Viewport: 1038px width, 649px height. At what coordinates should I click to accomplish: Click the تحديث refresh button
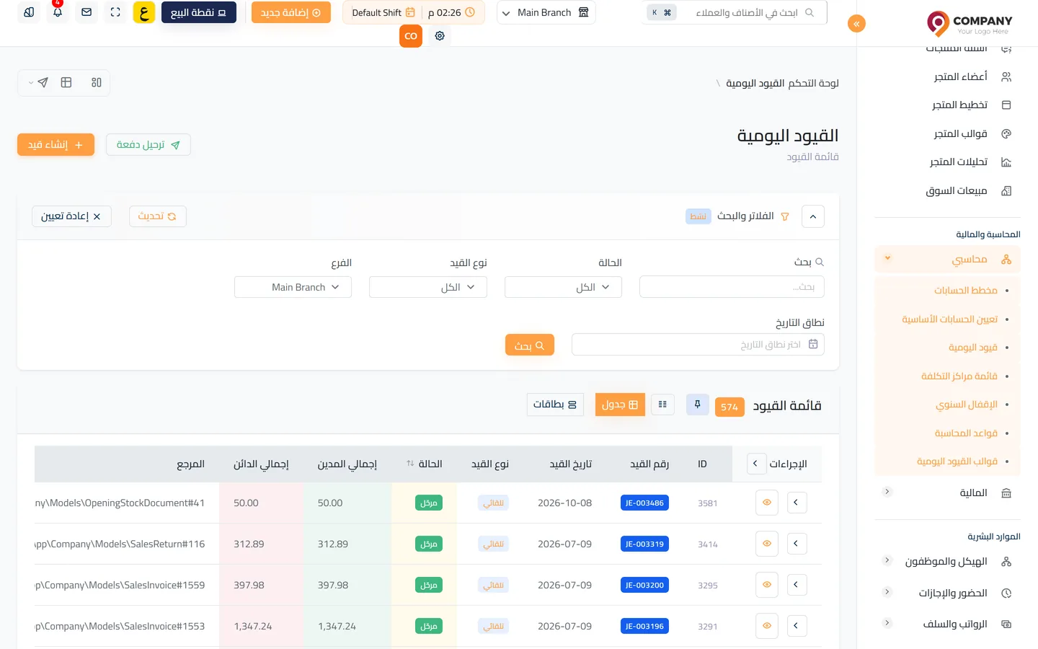coord(158,216)
